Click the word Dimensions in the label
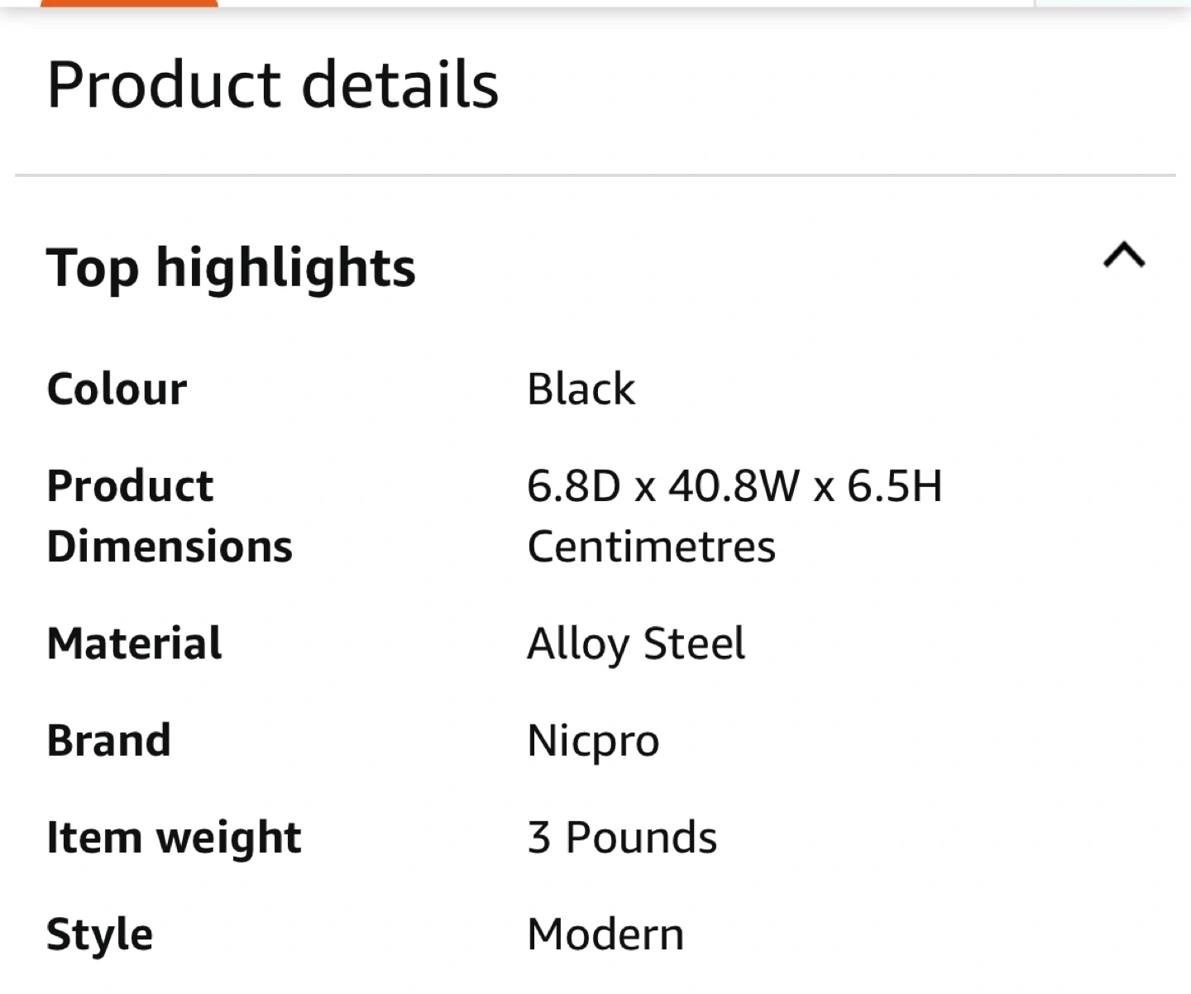This screenshot has width=1191, height=994. point(170,547)
